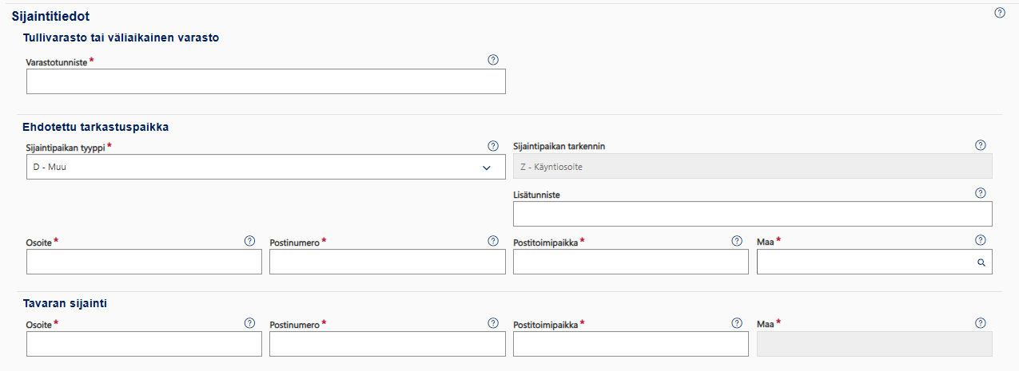This screenshot has width=1019, height=371.
Task: Focus the Varastotunniste text field
Action: [265, 81]
